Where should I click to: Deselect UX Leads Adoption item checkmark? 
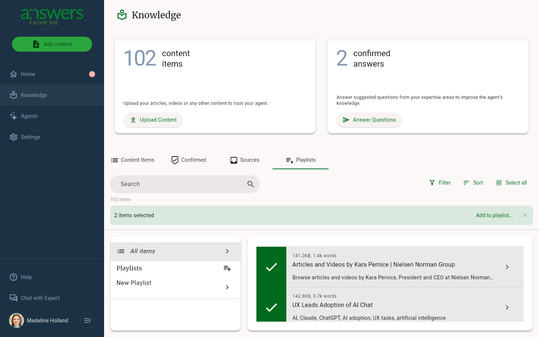pos(271,307)
